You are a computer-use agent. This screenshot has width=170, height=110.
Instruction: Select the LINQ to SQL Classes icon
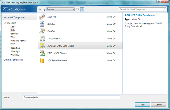[42, 53]
